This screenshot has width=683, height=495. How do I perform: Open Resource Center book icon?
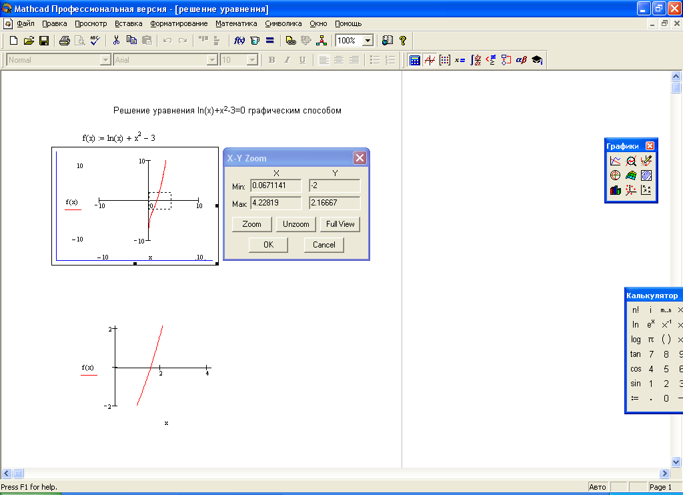tap(388, 41)
